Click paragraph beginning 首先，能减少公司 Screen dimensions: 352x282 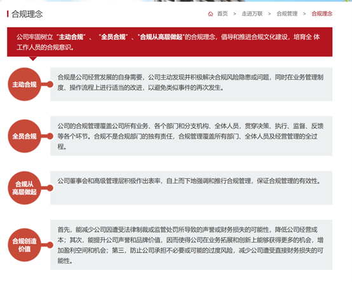pyautogui.click(x=191, y=245)
